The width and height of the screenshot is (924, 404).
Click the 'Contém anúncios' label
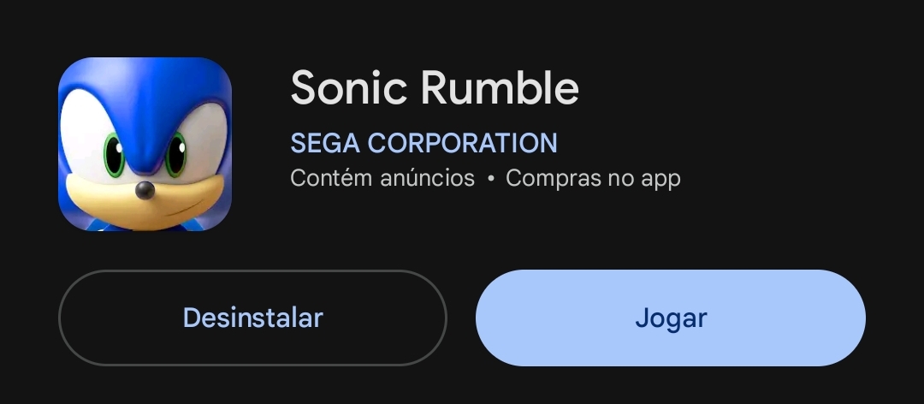(382, 178)
